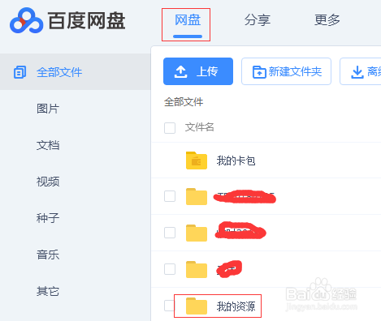Toggle the select-all checkbox beside 文件名
The image size is (381, 321).
[170, 128]
